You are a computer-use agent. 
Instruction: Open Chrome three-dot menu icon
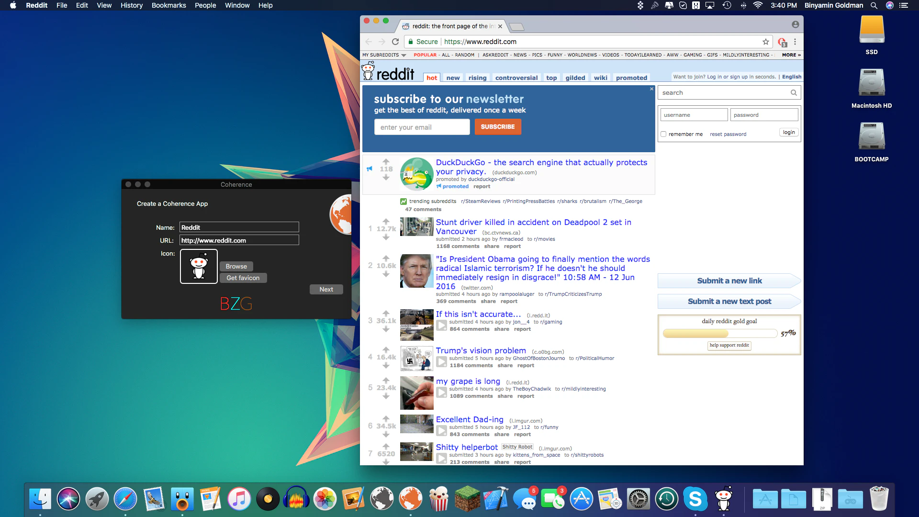tap(795, 42)
